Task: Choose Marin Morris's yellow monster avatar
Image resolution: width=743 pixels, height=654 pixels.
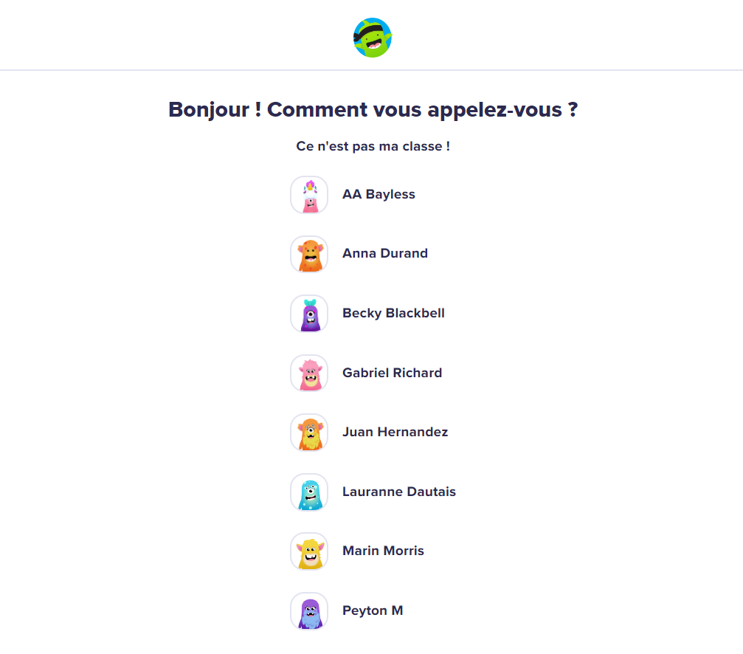Action: tap(309, 551)
